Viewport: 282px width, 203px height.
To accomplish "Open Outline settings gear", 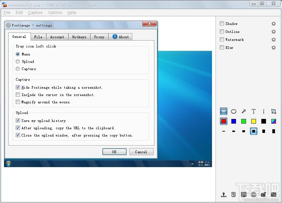I will (x=274, y=32).
